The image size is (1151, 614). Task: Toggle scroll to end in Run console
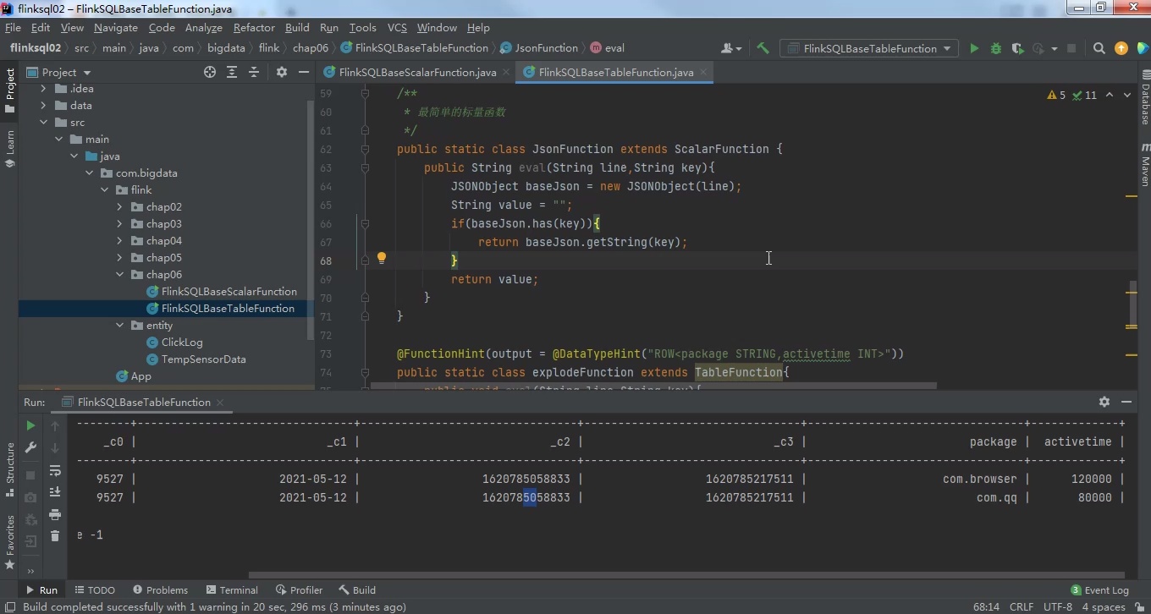click(x=55, y=492)
